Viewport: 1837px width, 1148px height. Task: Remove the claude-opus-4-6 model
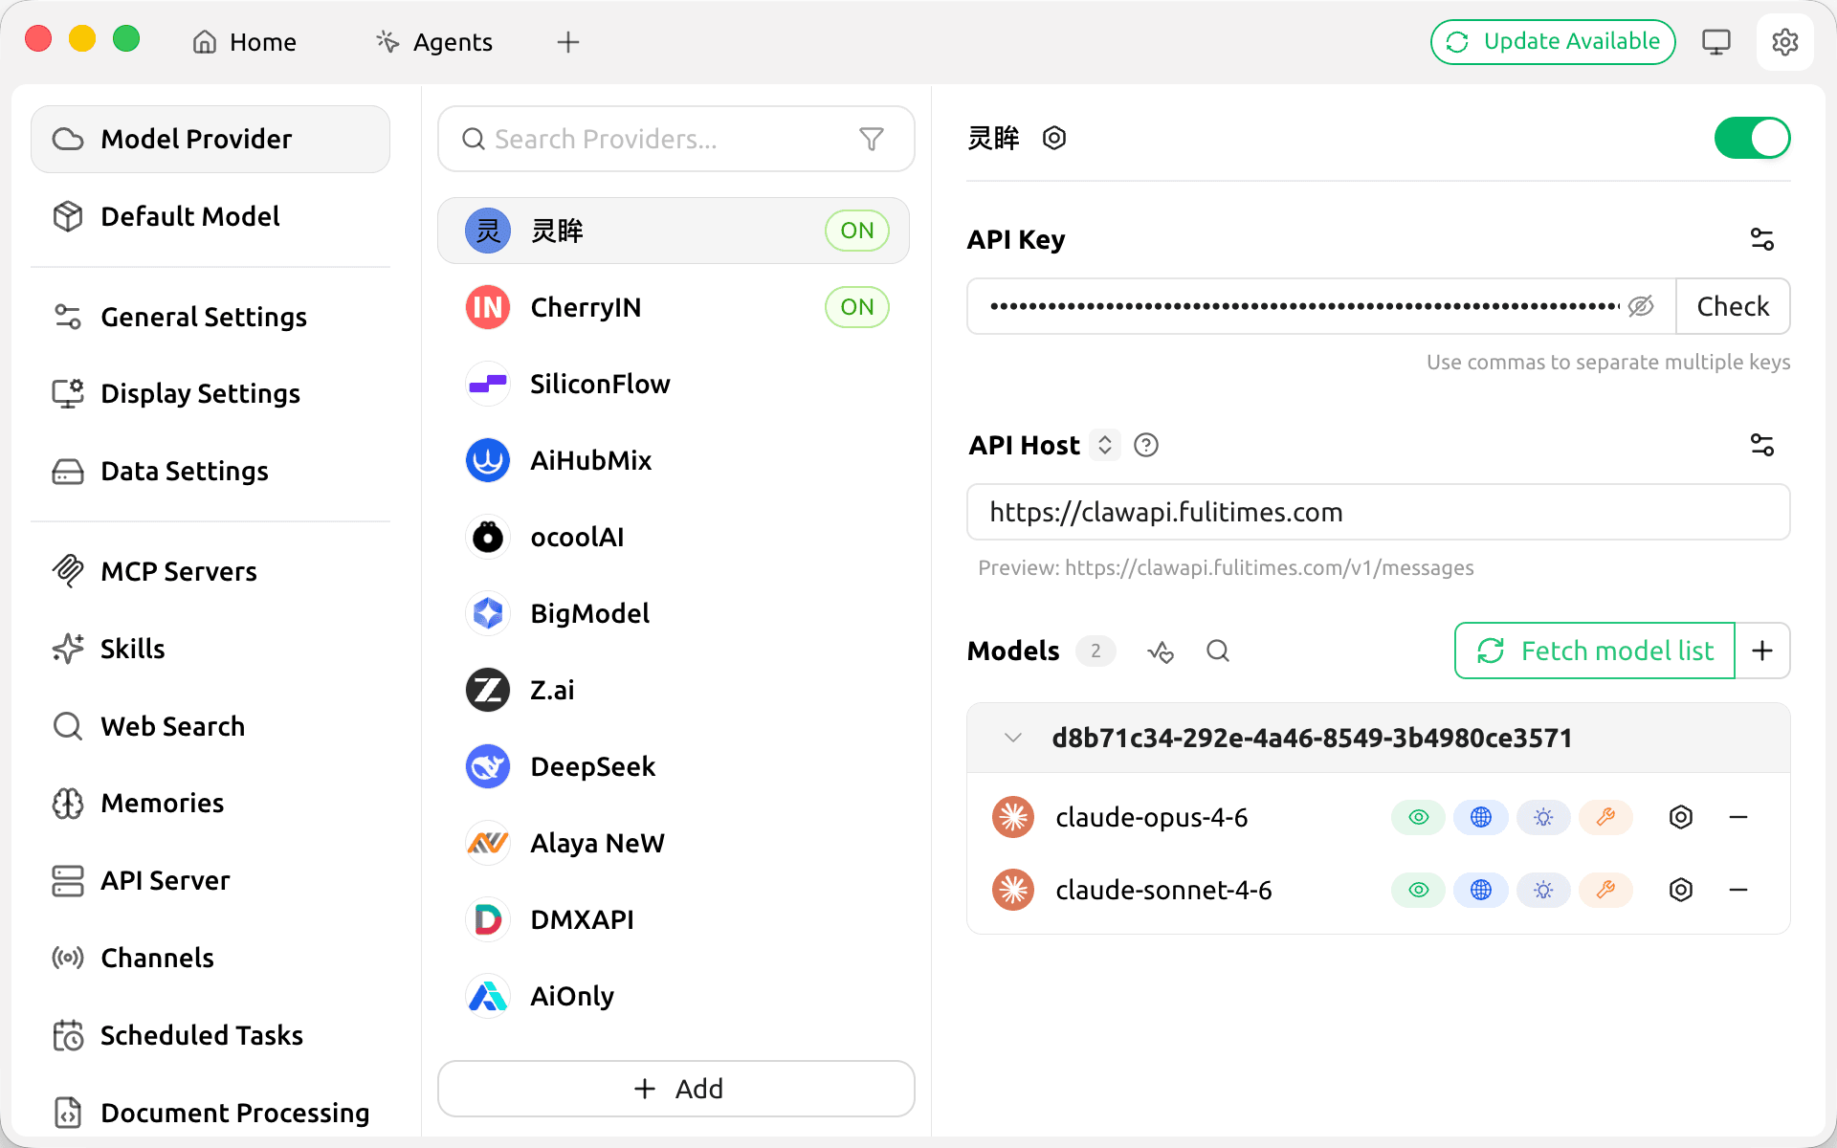[x=1738, y=817]
